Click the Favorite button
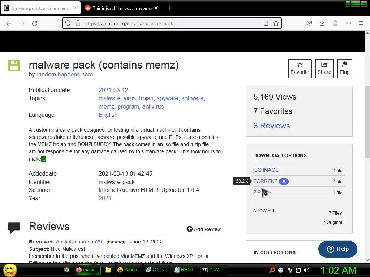 click(x=300, y=68)
